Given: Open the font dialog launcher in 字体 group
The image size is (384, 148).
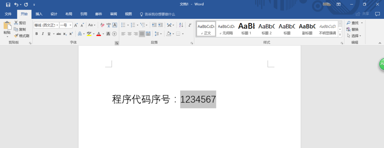Looking at the screenshot, I should [117, 43].
